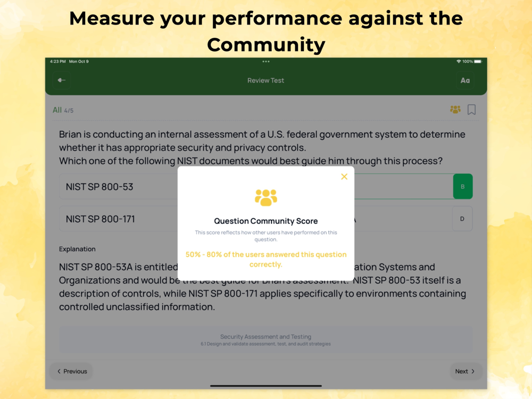This screenshot has height=399, width=532.
Task: Go back using the left arrow button
Action: [61, 80]
